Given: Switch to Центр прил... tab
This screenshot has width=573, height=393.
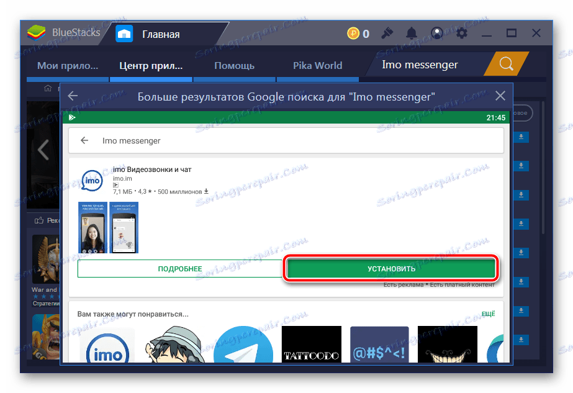Looking at the screenshot, I should [151, 65].
